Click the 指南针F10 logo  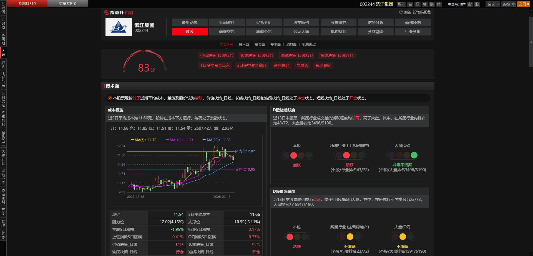click(119, 12)
